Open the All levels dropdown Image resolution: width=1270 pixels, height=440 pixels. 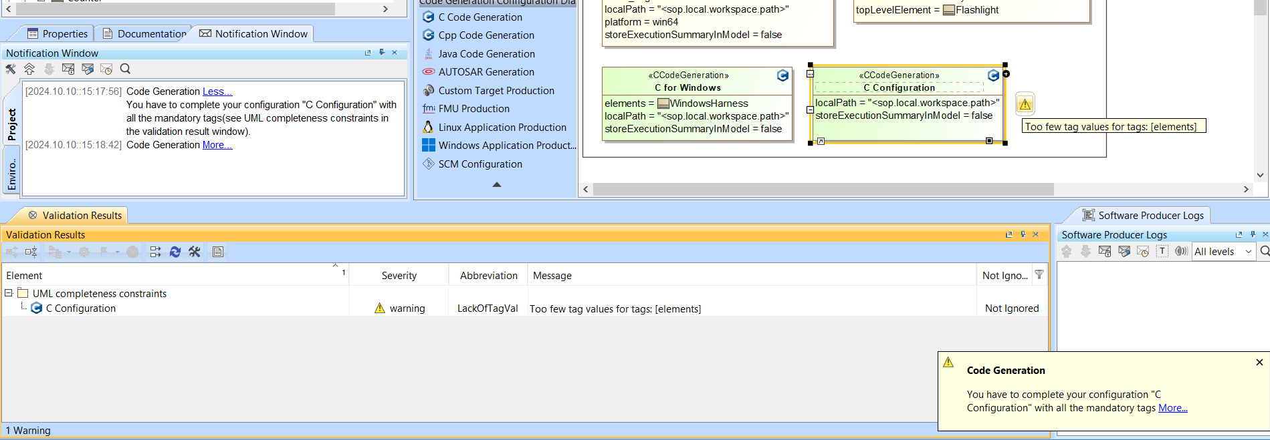tap(1223, 252)
